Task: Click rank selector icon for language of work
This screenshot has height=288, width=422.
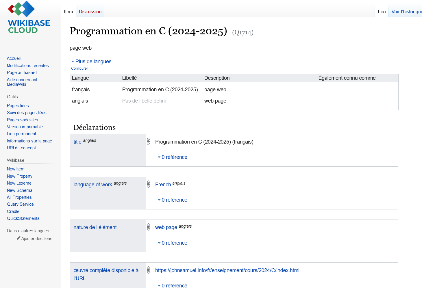Action: [x=148, y=184]
